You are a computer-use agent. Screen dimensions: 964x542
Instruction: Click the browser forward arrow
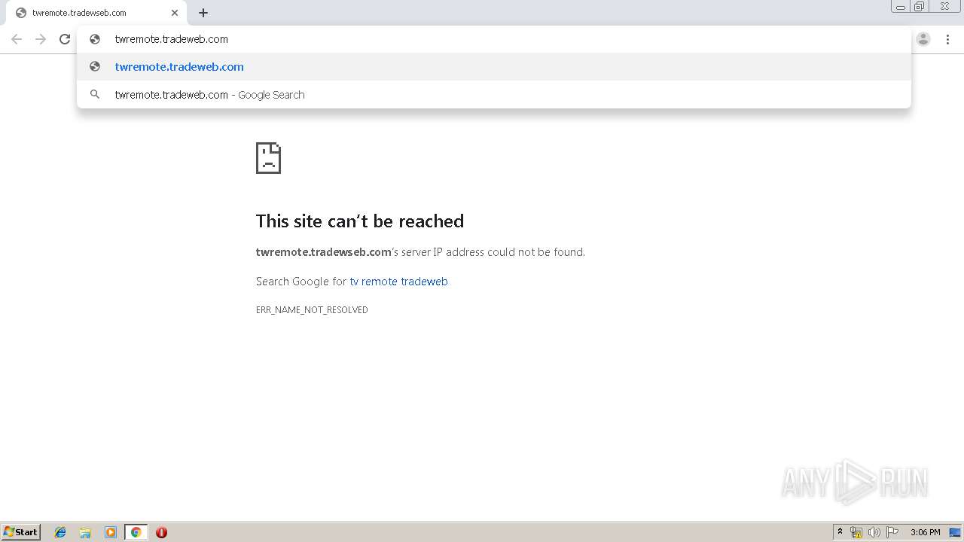tap(41, 39)
